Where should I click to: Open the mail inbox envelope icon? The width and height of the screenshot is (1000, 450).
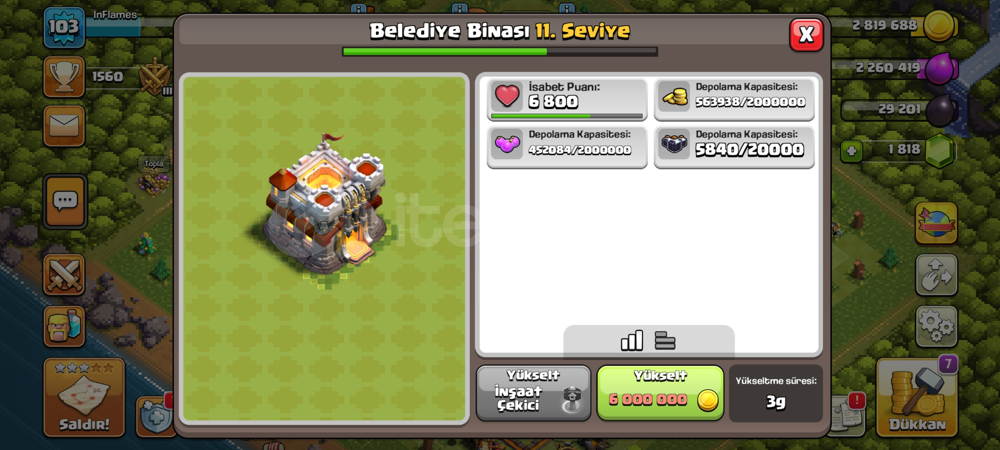[x=64, y=125]
